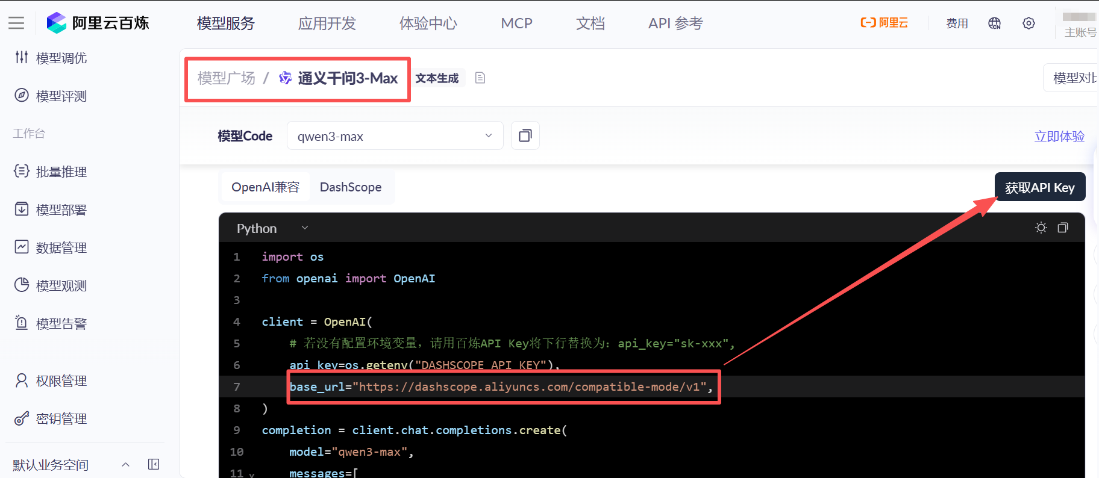The width and height of the screenshot is (1099, 478).
Task: Click the Alibaba Cloud Bailian logo
Action: click(98, 23)
